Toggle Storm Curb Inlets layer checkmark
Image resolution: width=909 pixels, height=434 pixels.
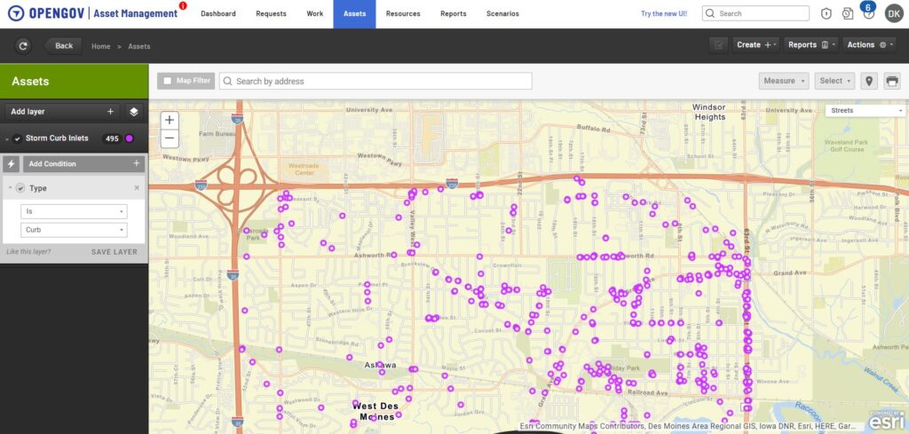17,138
